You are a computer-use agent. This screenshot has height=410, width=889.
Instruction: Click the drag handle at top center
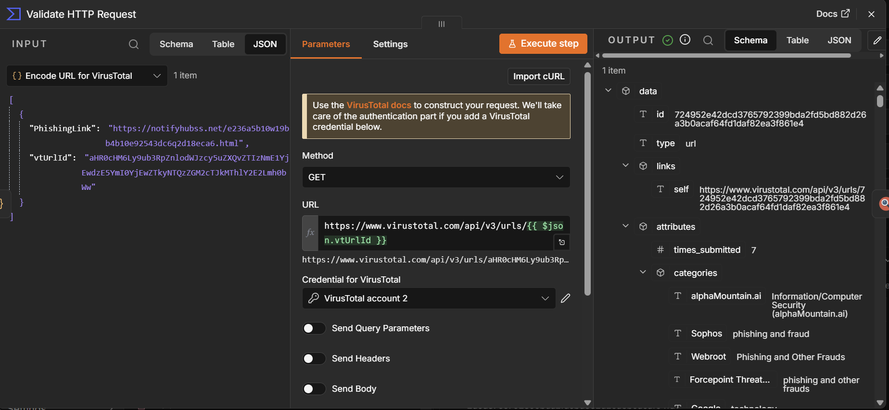pos(442,24)
